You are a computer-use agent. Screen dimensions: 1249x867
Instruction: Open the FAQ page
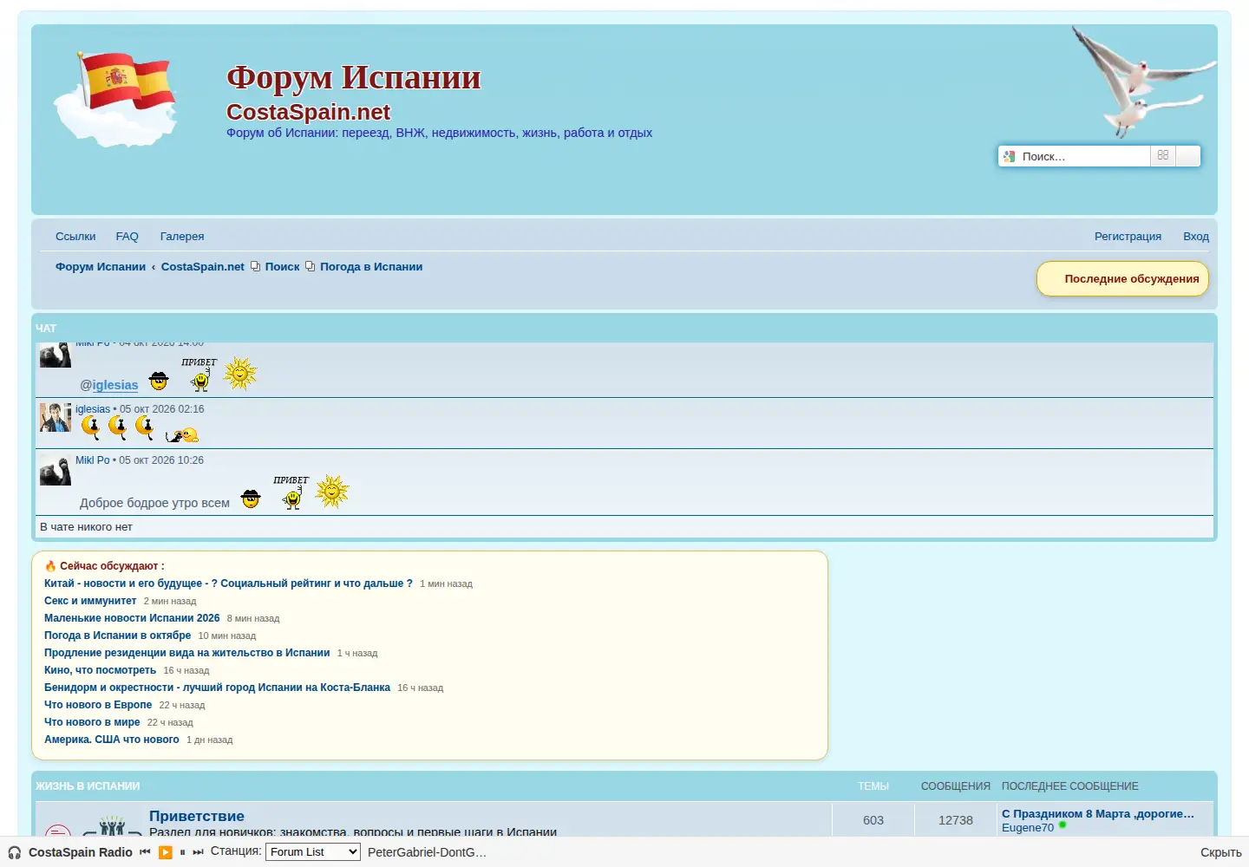coord(128,236)
